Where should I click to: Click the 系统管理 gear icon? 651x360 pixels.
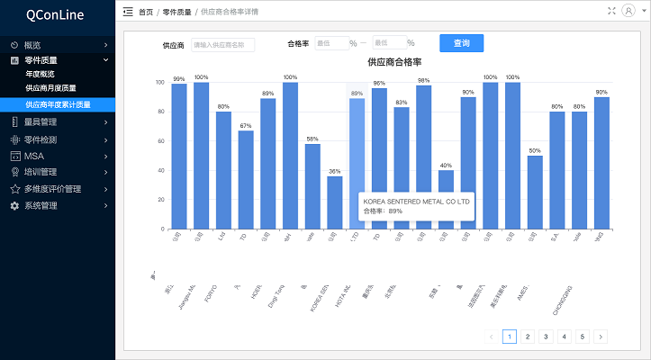coord(14,205)
